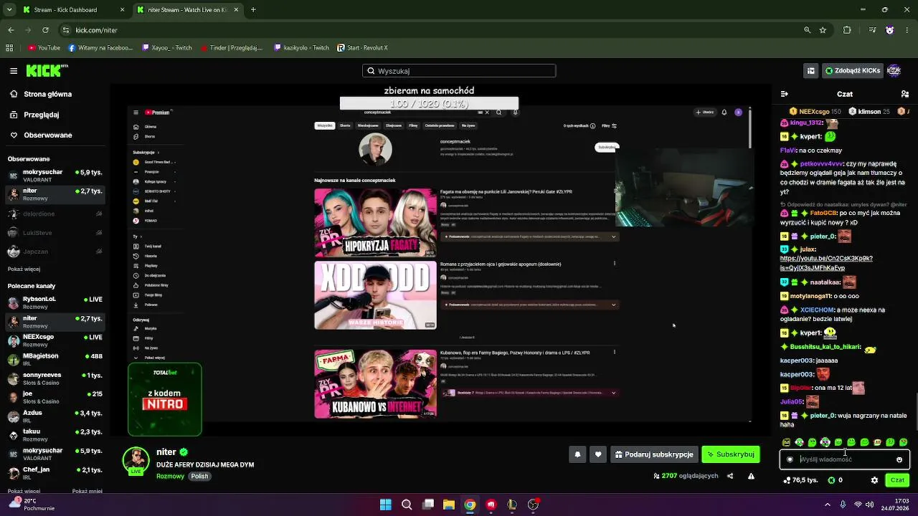
Task: Open Windows taskbar search
Action: 407,505
